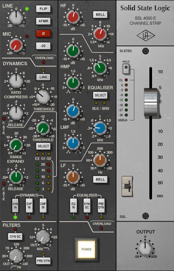This screenshot has height=271, width=174.
Task: Toggle the FLIP button
Action: (43, 9)
